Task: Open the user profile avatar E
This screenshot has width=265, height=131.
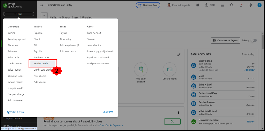Action: coord(259,5)
